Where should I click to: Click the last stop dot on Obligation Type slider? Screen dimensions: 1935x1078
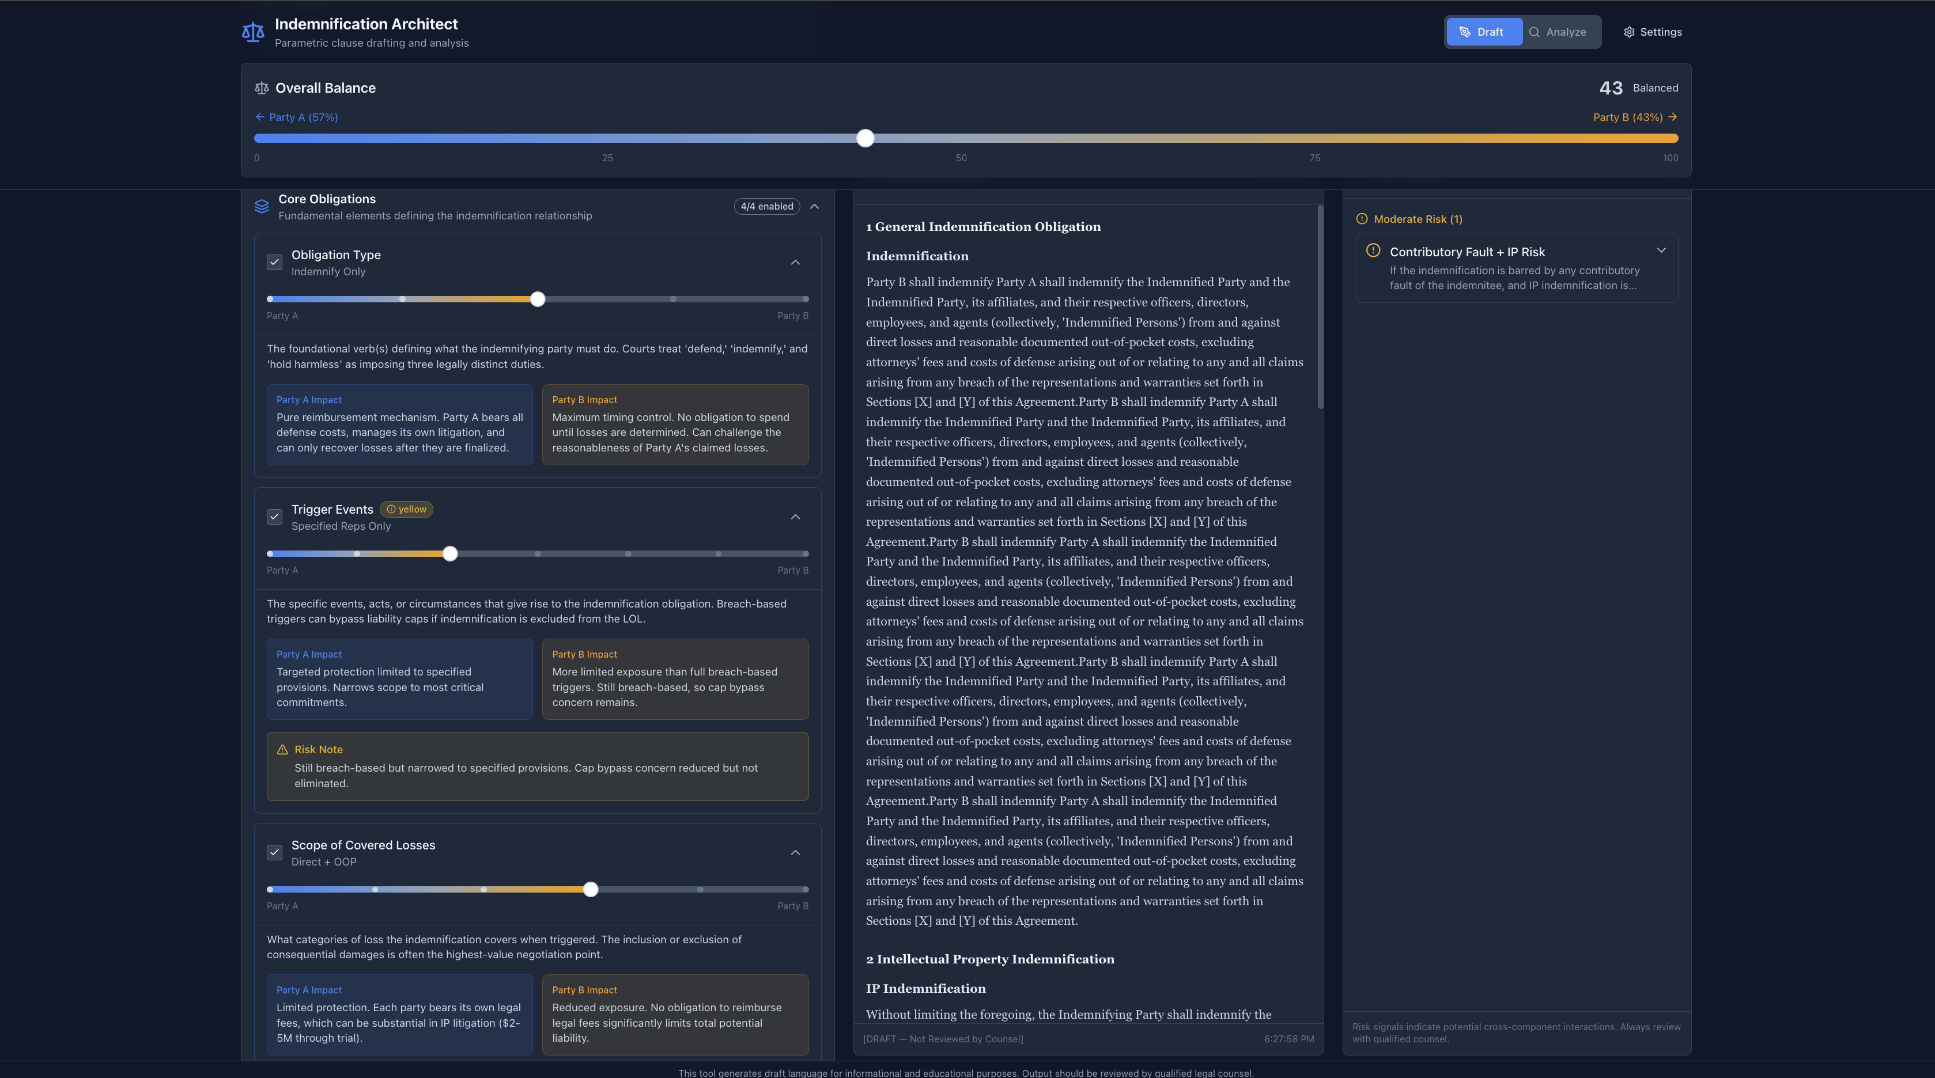click(x=805, y=299)
